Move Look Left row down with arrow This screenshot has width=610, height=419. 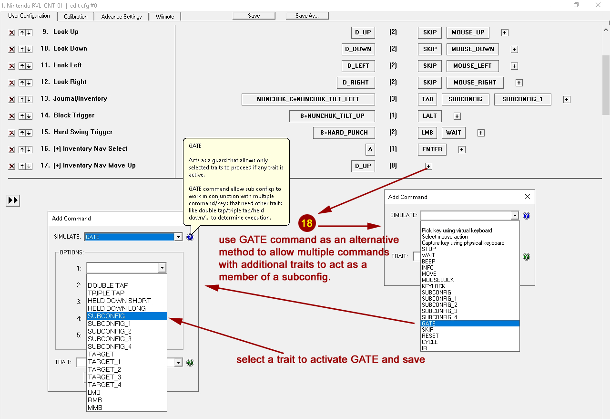point(29,66)
